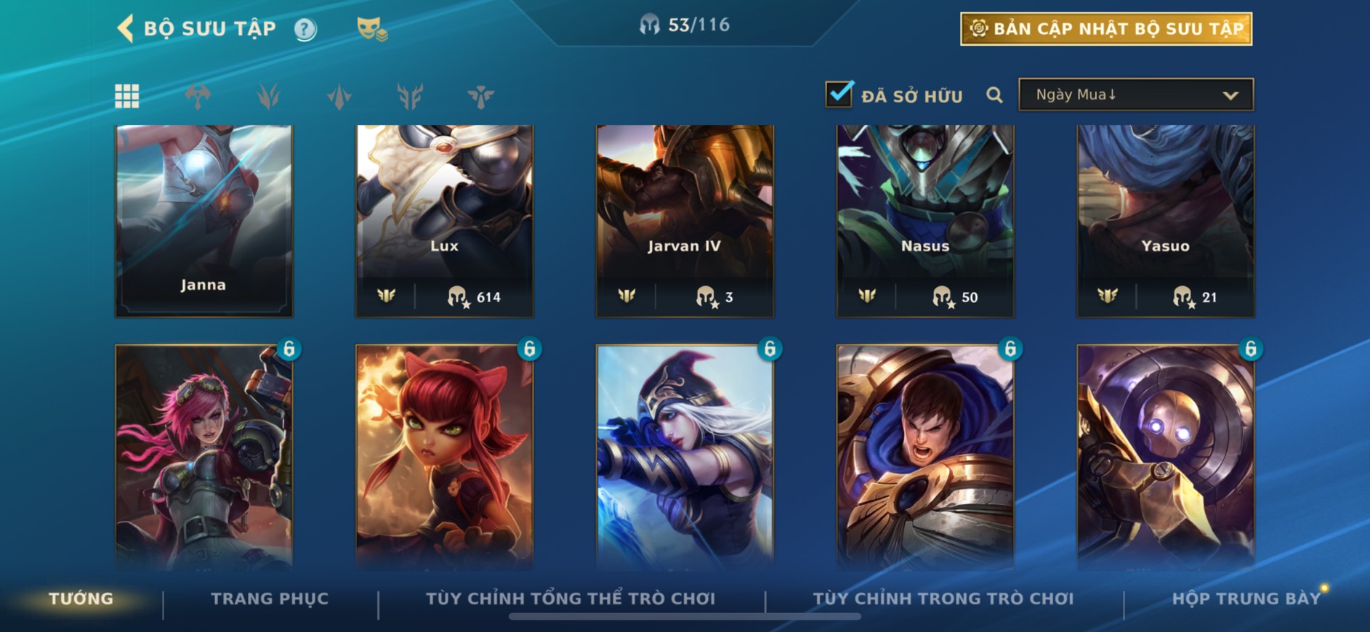
Task: Go back using the arrow beside BỘ SƯU TẬP
Action: pos(126,29)
